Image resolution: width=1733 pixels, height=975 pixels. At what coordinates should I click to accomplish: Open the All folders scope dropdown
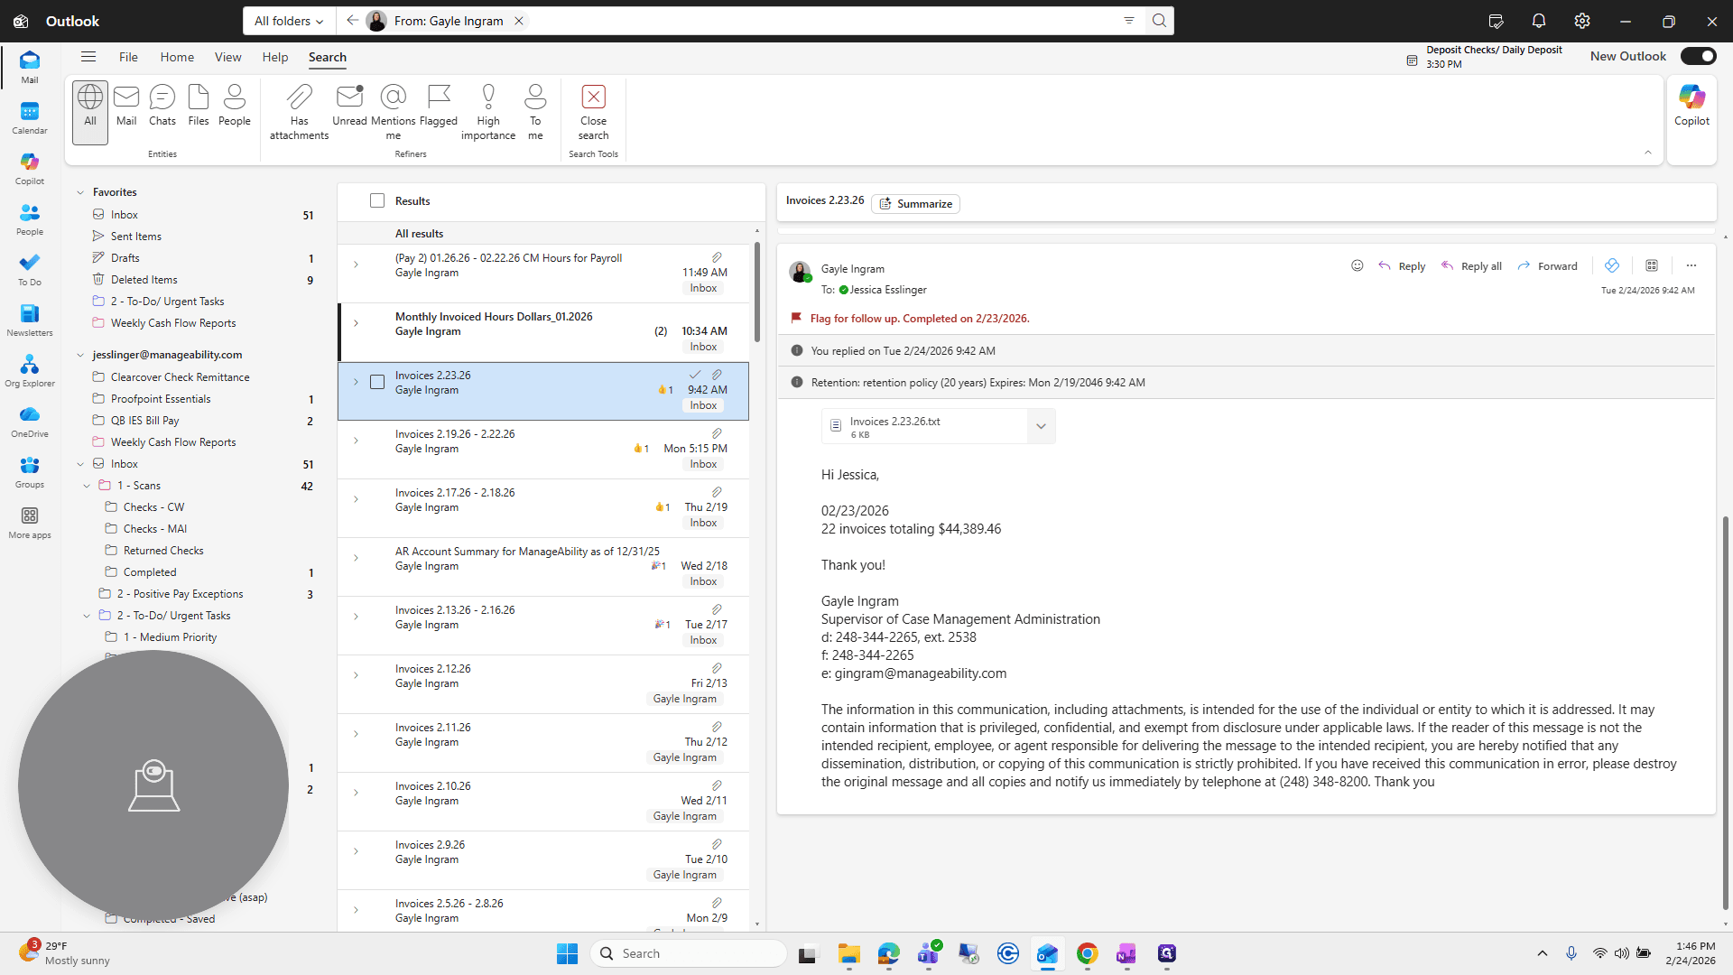tap(289, 21)
